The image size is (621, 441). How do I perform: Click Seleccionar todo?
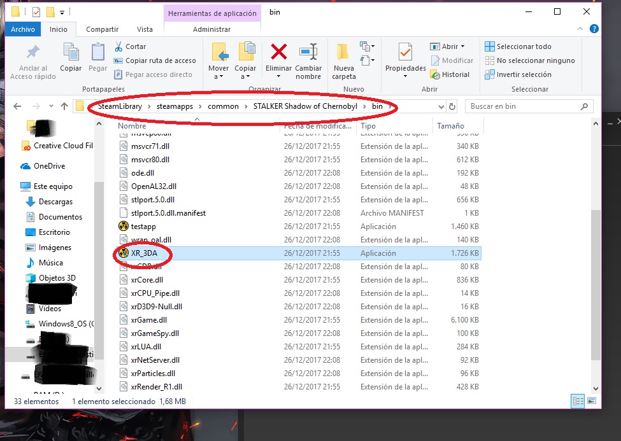(x=518, y=46)
